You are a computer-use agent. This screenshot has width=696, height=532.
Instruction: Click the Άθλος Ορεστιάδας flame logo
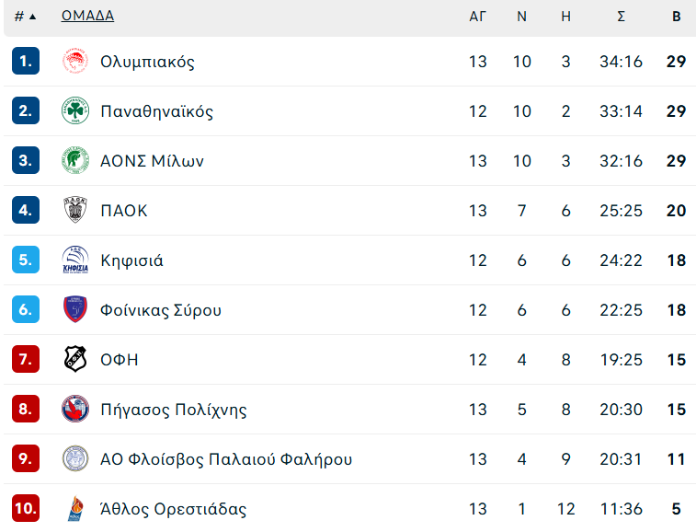pos(74,508)
